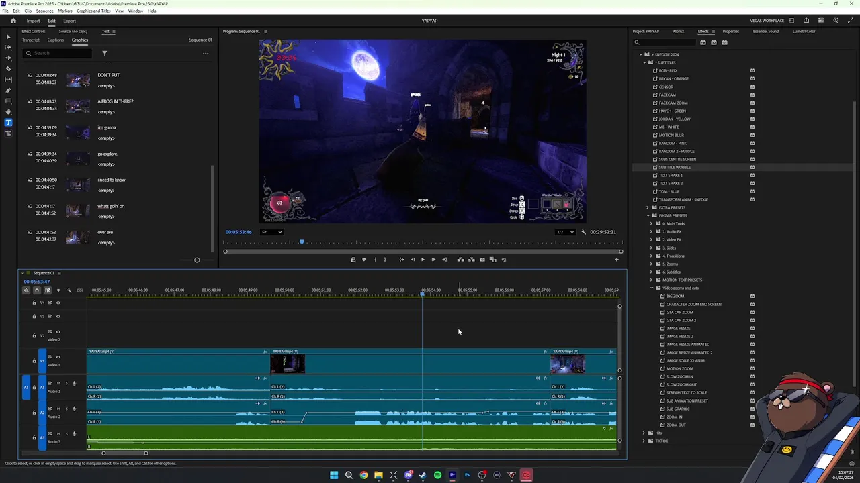Expand the EXTRA PRESETS folder
This screenshot has width=860, height=483.
point(648,207)
